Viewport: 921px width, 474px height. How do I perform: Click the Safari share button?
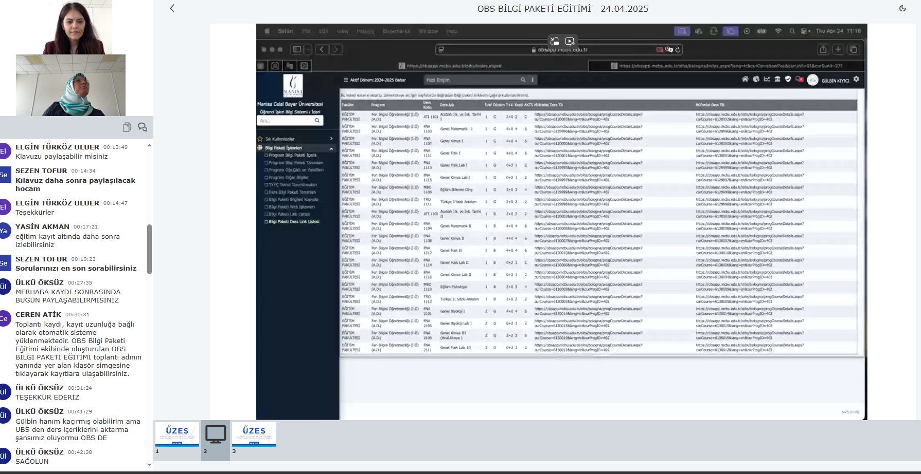[823, 49]
